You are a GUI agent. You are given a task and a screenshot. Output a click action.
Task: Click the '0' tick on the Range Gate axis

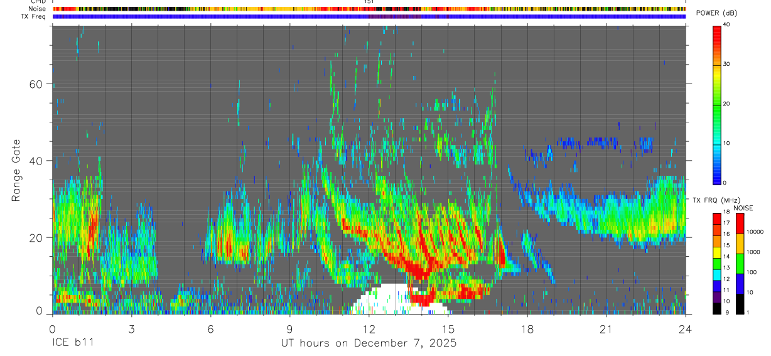coord(39,311)
